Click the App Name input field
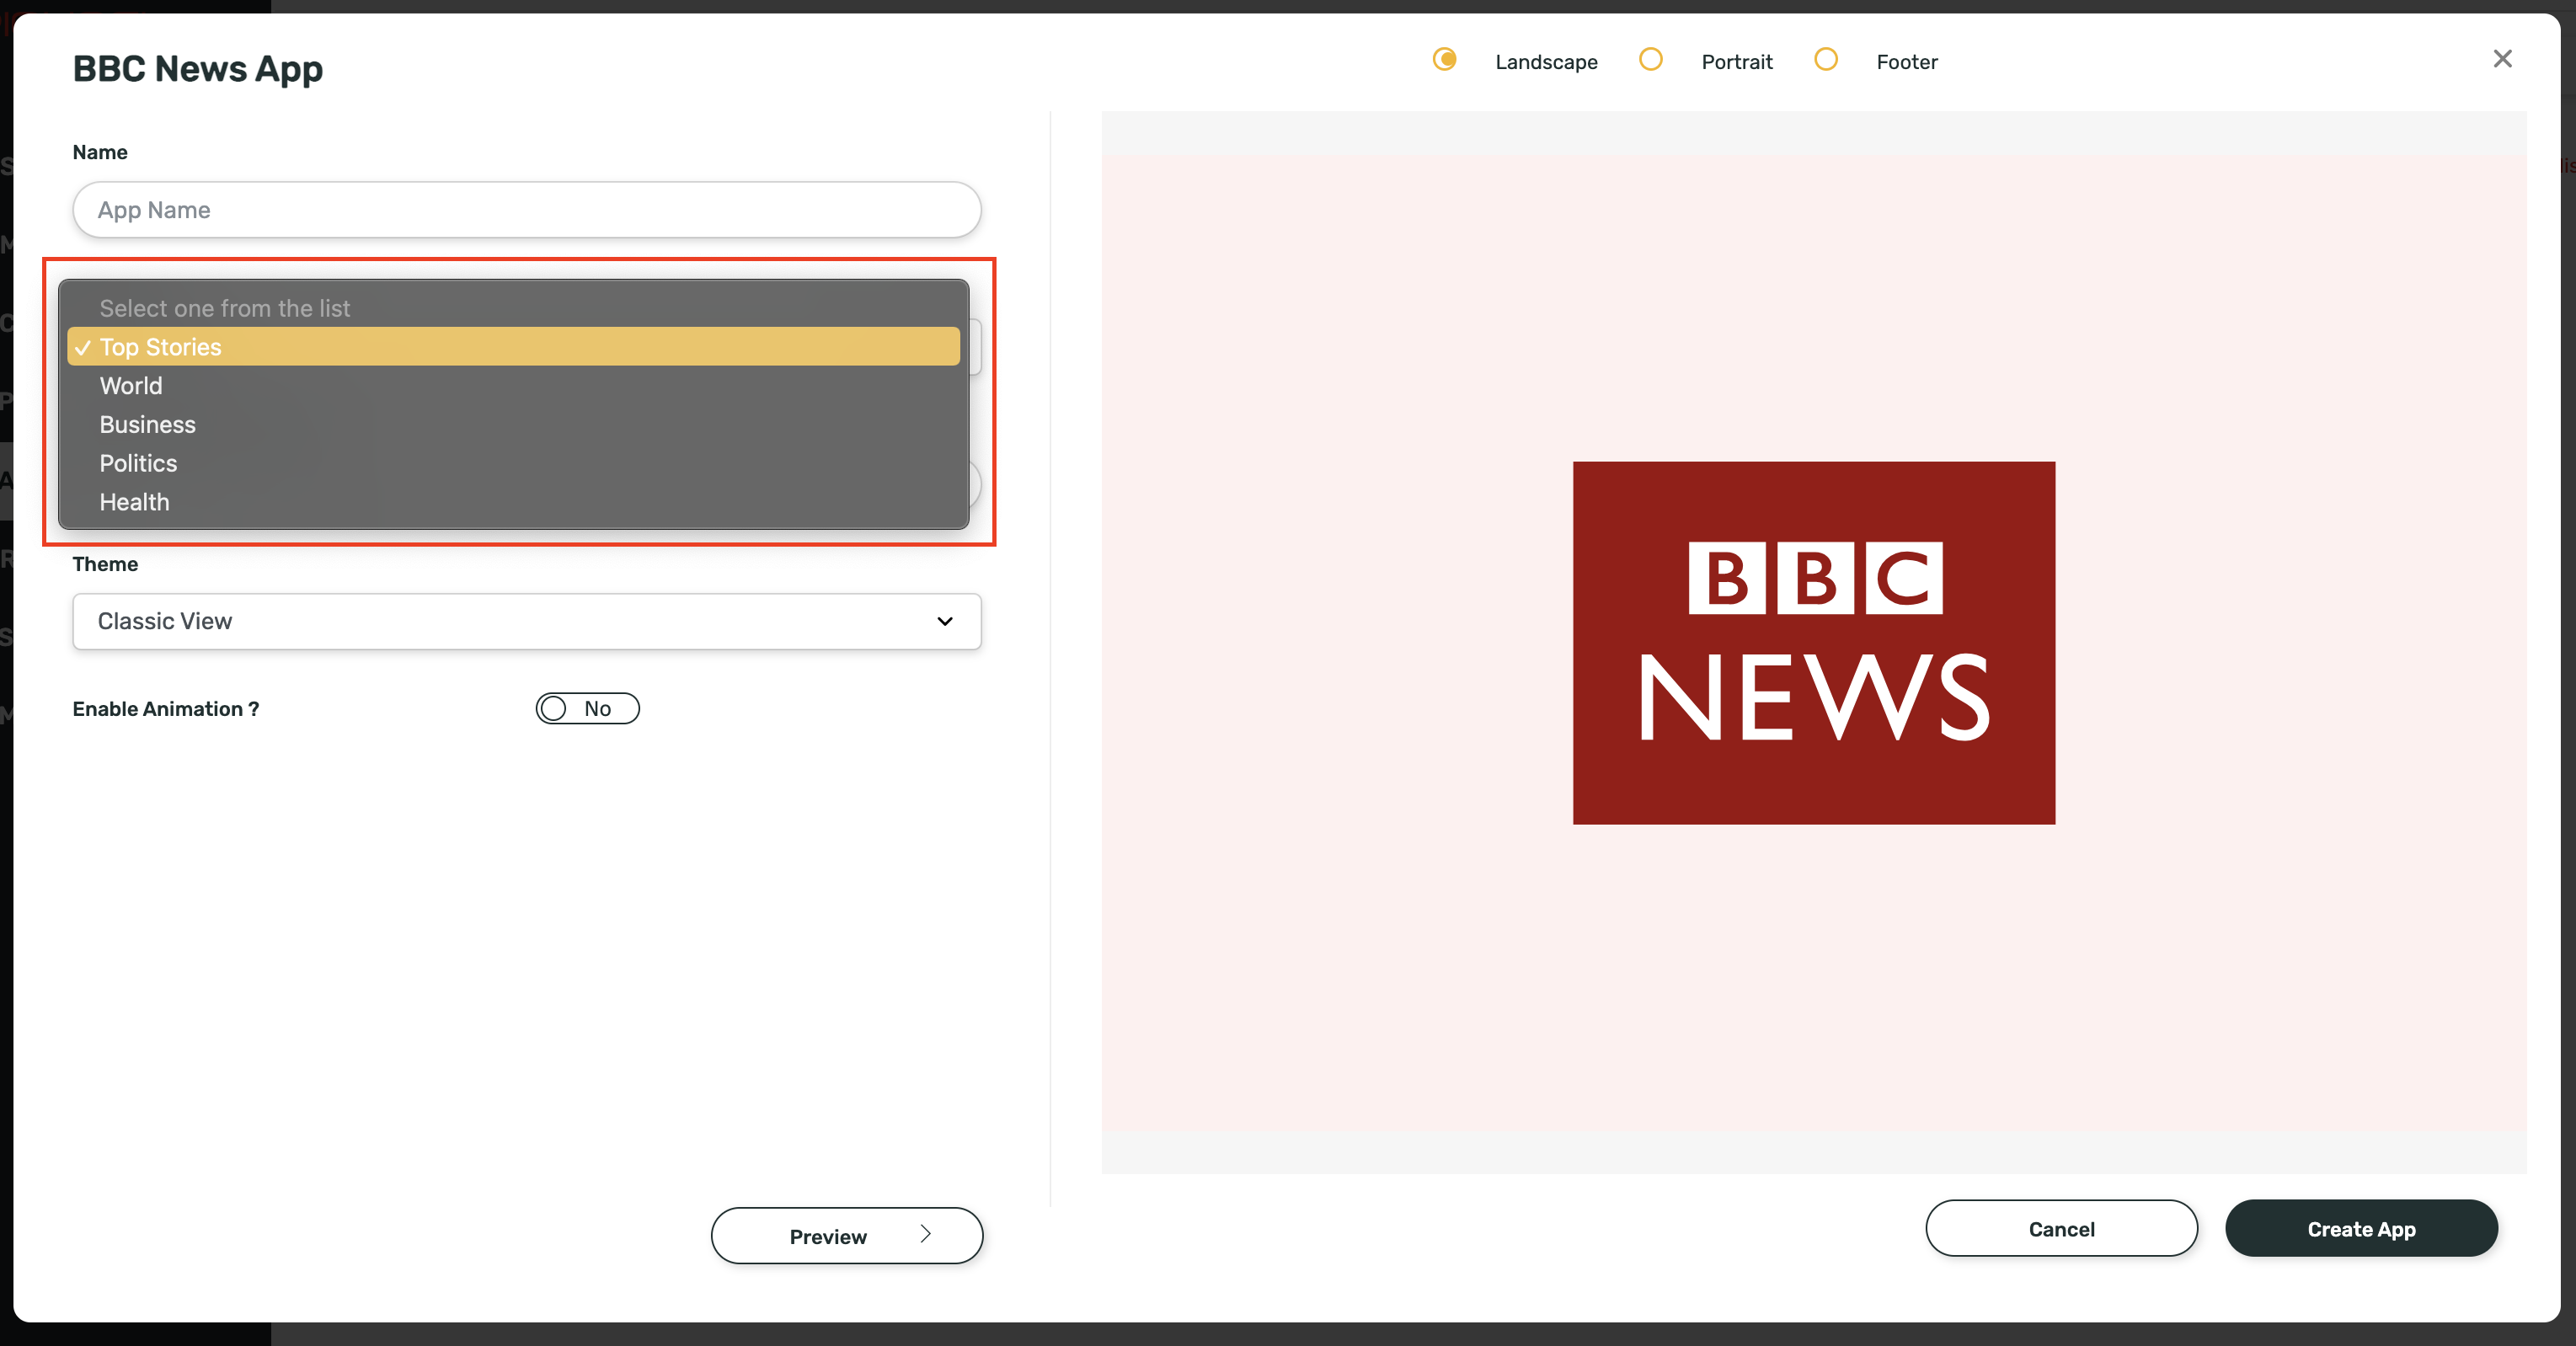The height and width of the screenshot is (1346, 2576). tap(527, 210)
